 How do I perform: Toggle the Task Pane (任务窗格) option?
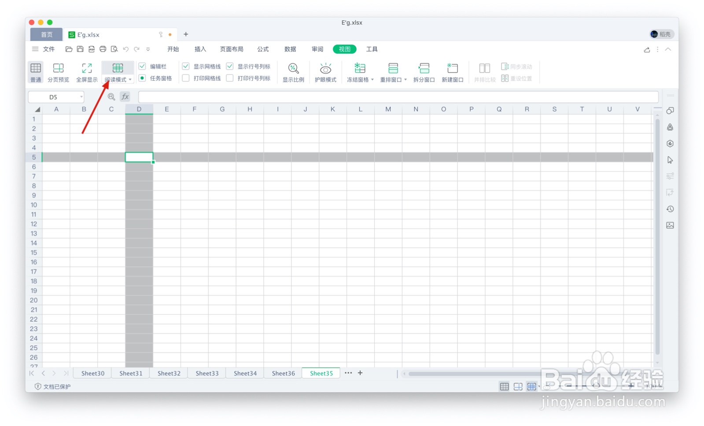142,78
